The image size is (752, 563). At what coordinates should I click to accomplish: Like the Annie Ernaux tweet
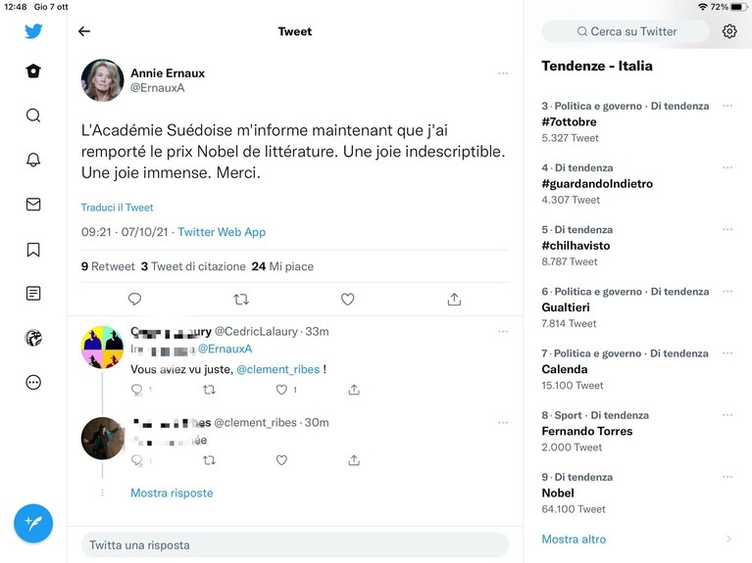348,300
